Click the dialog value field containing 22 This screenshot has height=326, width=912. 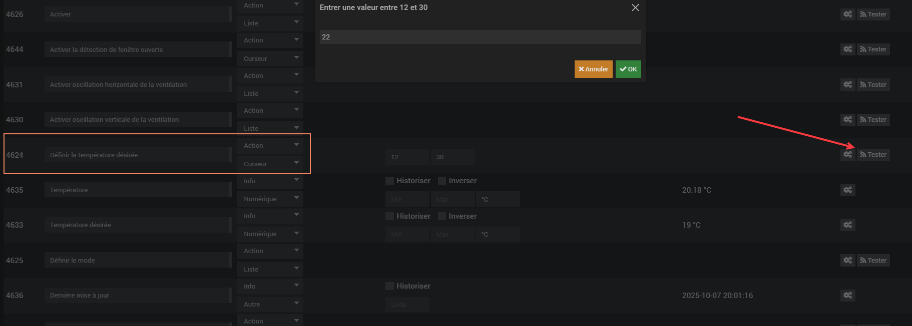point(480,37)
